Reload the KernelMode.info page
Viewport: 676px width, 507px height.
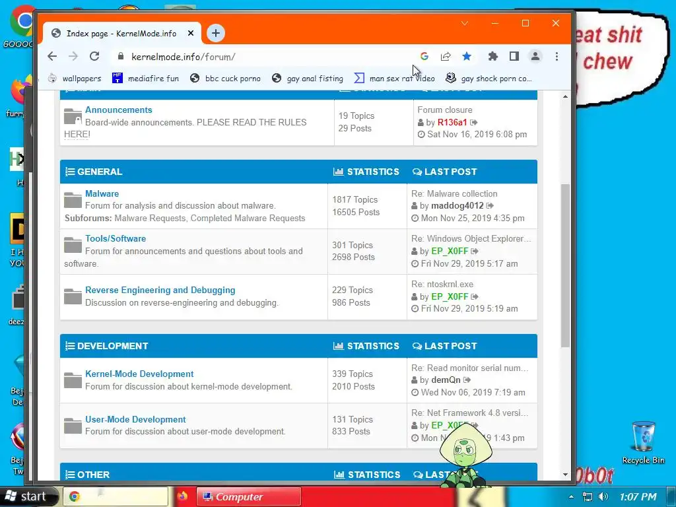(94, 57)
